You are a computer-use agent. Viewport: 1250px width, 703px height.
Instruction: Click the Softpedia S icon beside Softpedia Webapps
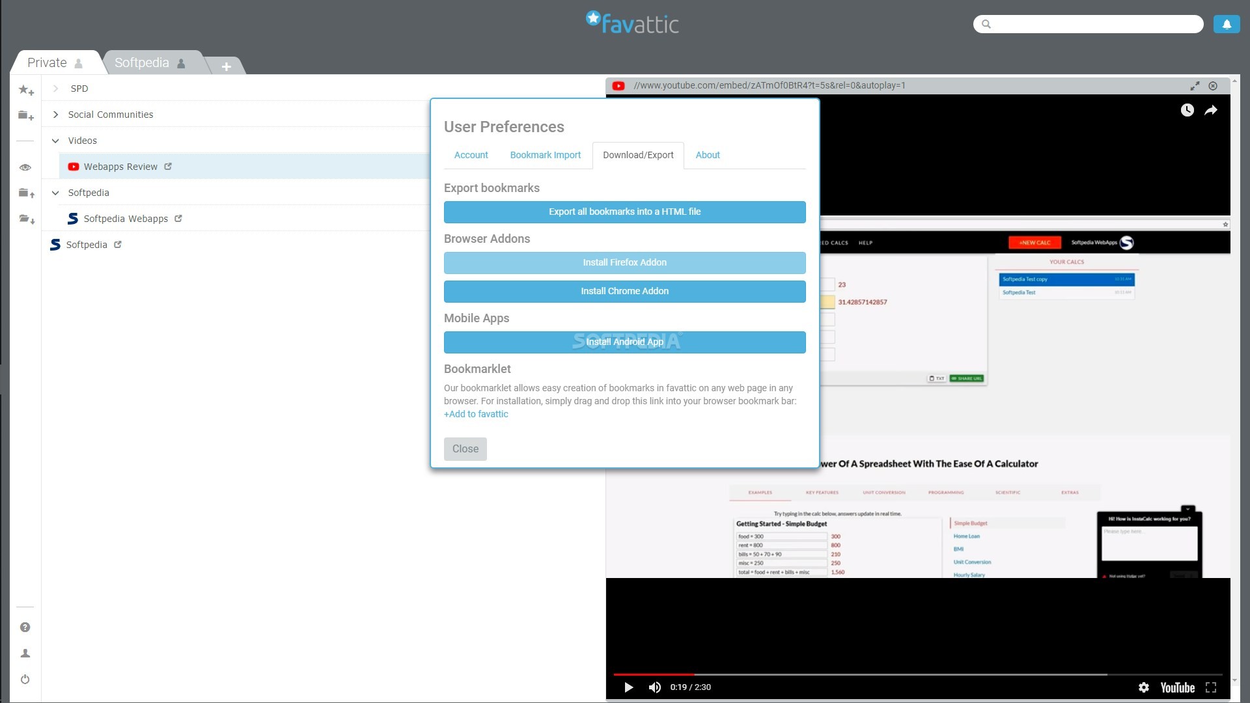coord(73,219)
